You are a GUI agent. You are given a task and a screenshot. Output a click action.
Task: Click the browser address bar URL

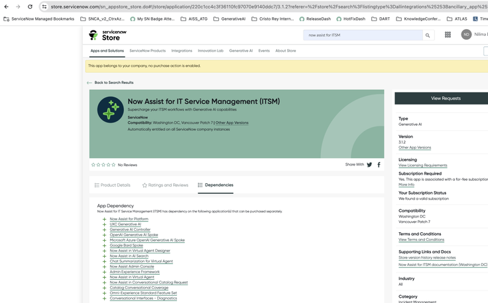[269, 7]
